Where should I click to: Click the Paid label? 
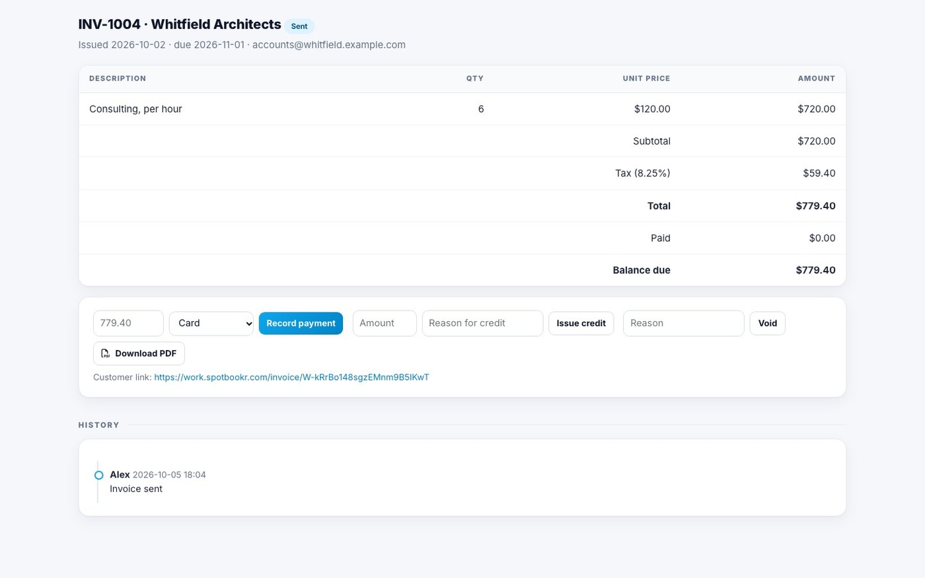click(661, 238)
